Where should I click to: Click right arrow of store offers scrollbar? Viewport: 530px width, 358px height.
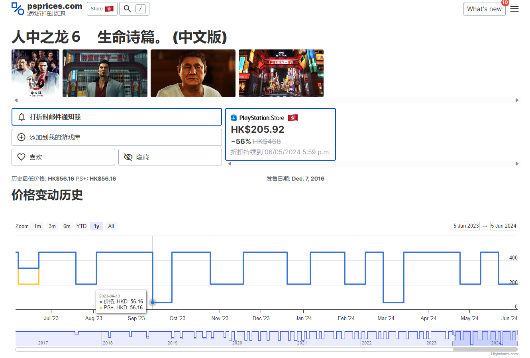(517, 163)
